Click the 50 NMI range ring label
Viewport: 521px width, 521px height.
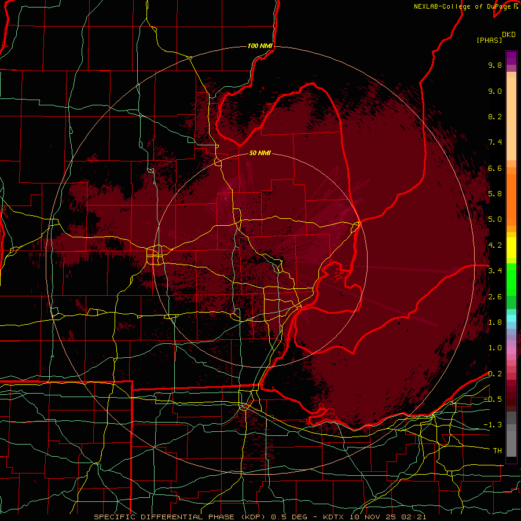coord(260,153)
